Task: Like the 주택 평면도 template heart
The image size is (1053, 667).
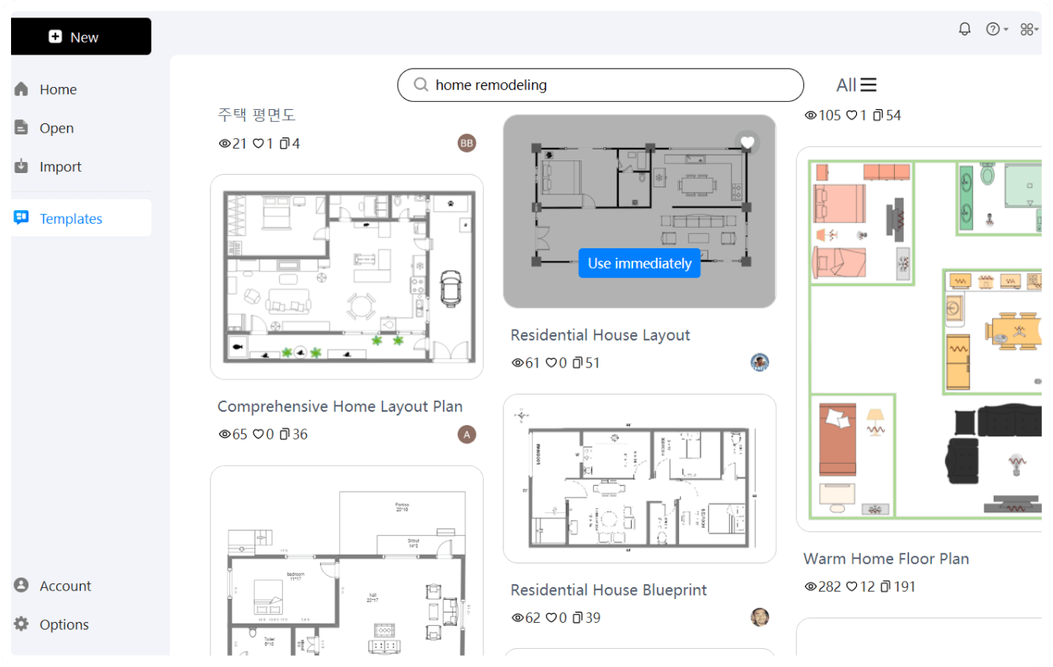Action: [x=258, y=144]
